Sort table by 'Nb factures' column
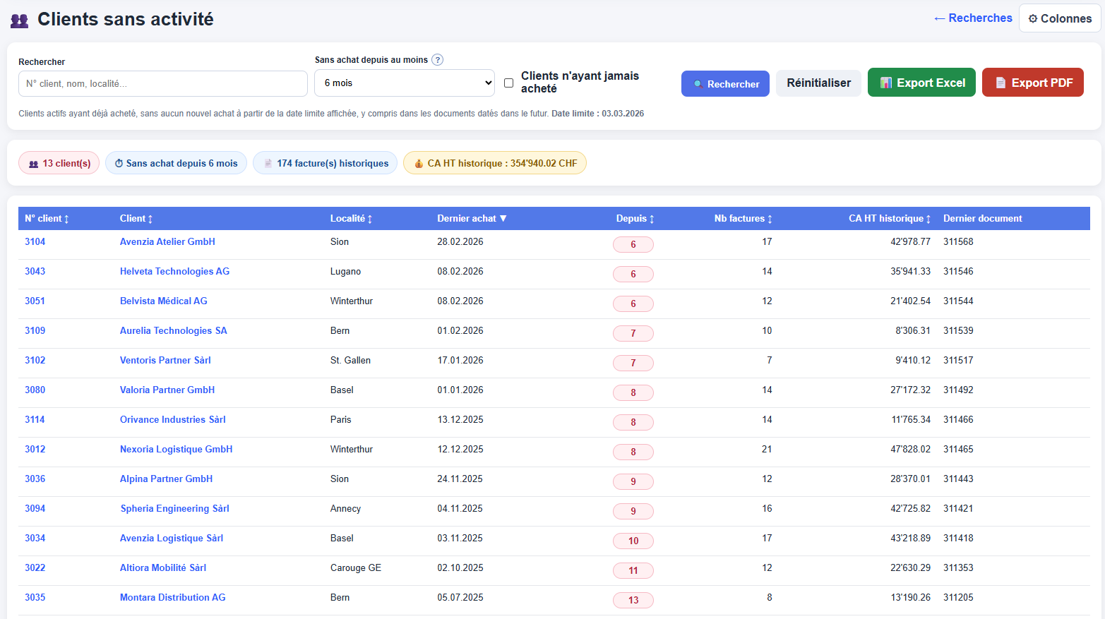The width and height of the screenshot is (1105, 619). pos(743,219)
